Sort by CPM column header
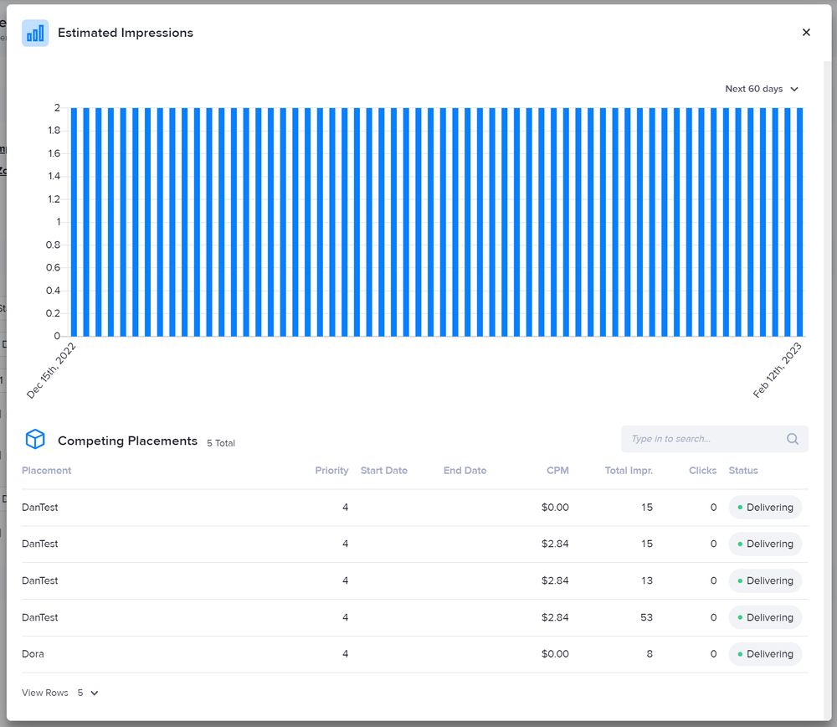Viewport: 837px width, 727px height. click(x=557, y=471)
